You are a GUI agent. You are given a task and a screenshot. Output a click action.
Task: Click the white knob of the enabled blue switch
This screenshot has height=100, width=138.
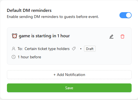coord(129,15)
